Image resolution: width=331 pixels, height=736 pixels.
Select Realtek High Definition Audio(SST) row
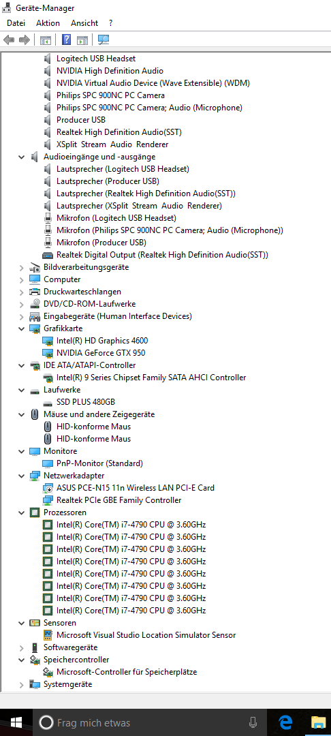[x=119, y=132]
